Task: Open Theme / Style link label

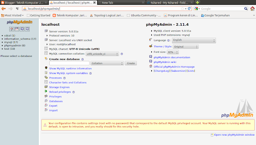Action: click(163, 46)
